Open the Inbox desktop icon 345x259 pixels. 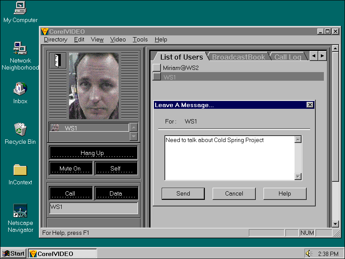click(20, 89)
